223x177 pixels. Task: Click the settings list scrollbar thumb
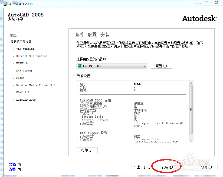point(191,110)
